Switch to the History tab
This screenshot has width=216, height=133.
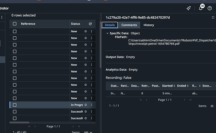coord(149,25)
